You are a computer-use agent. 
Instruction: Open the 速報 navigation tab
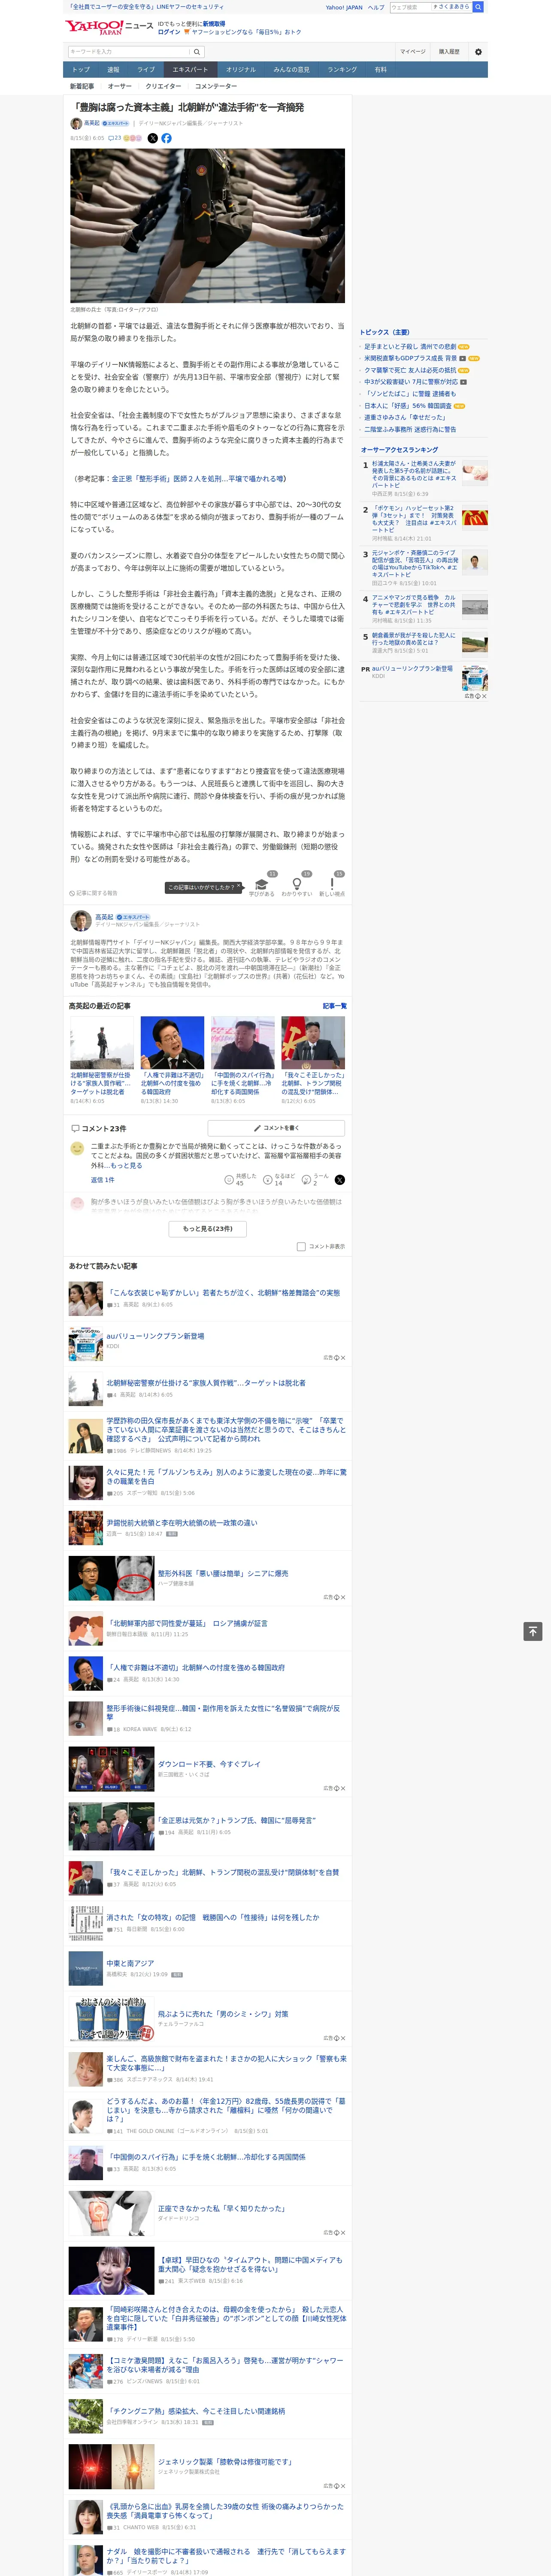coord(113,70)
